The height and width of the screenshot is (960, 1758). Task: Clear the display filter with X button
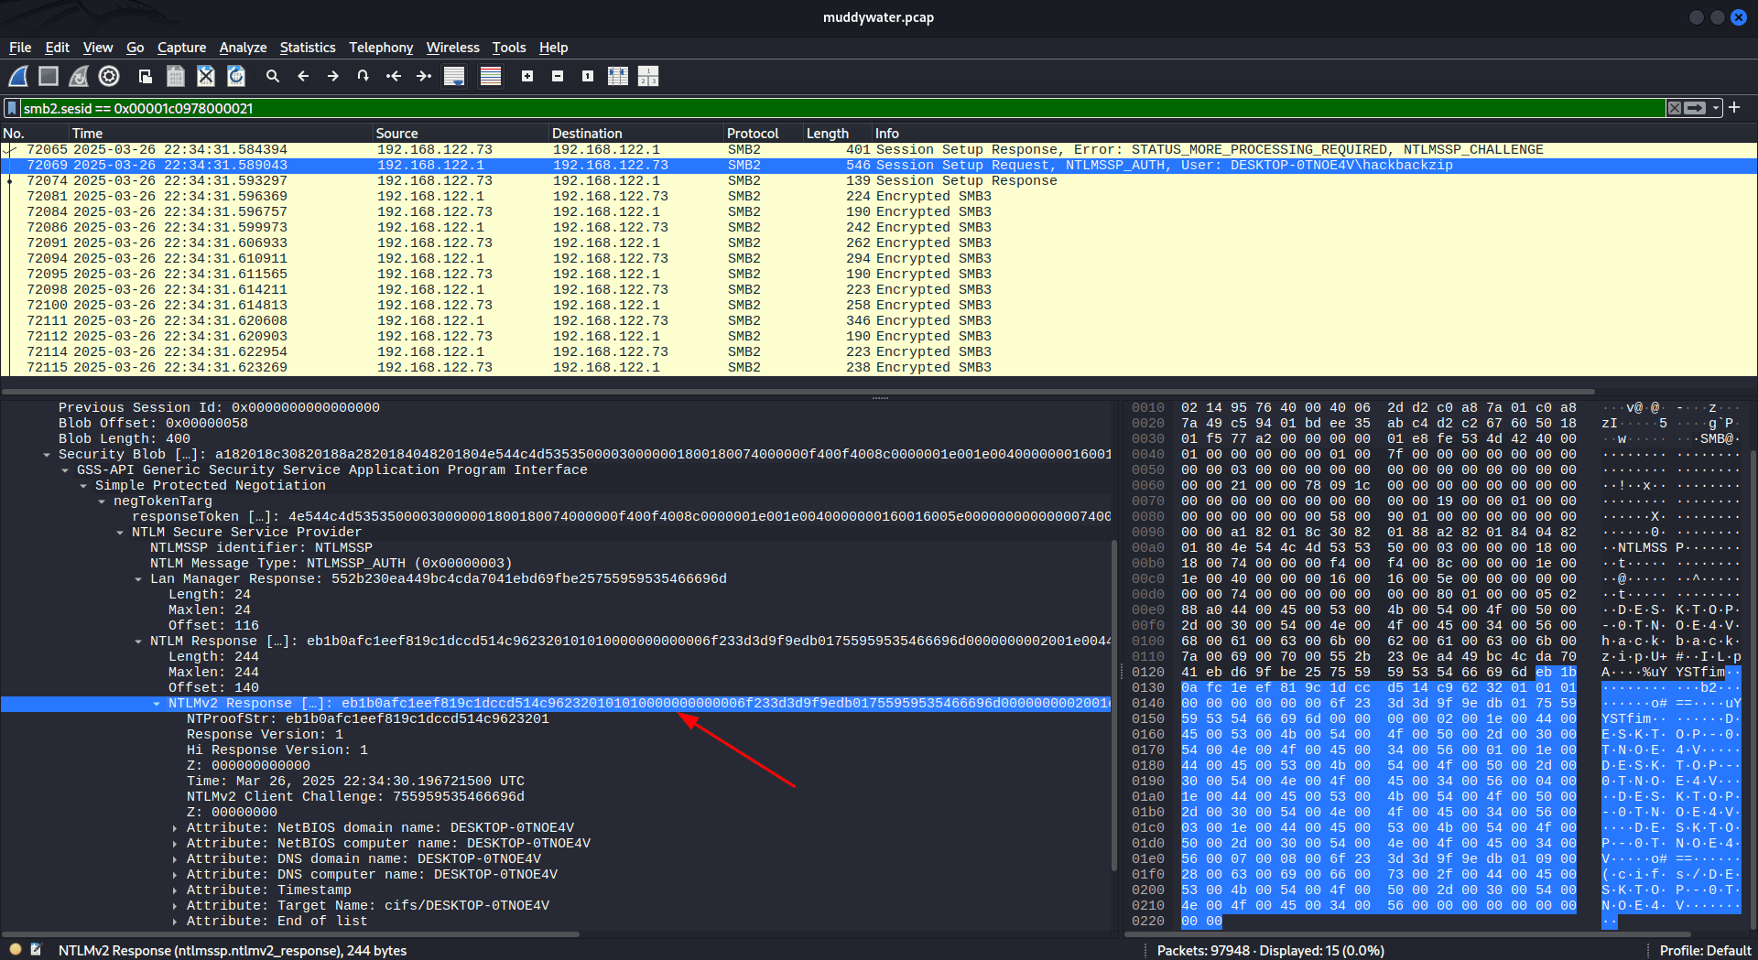point(1675,108)
